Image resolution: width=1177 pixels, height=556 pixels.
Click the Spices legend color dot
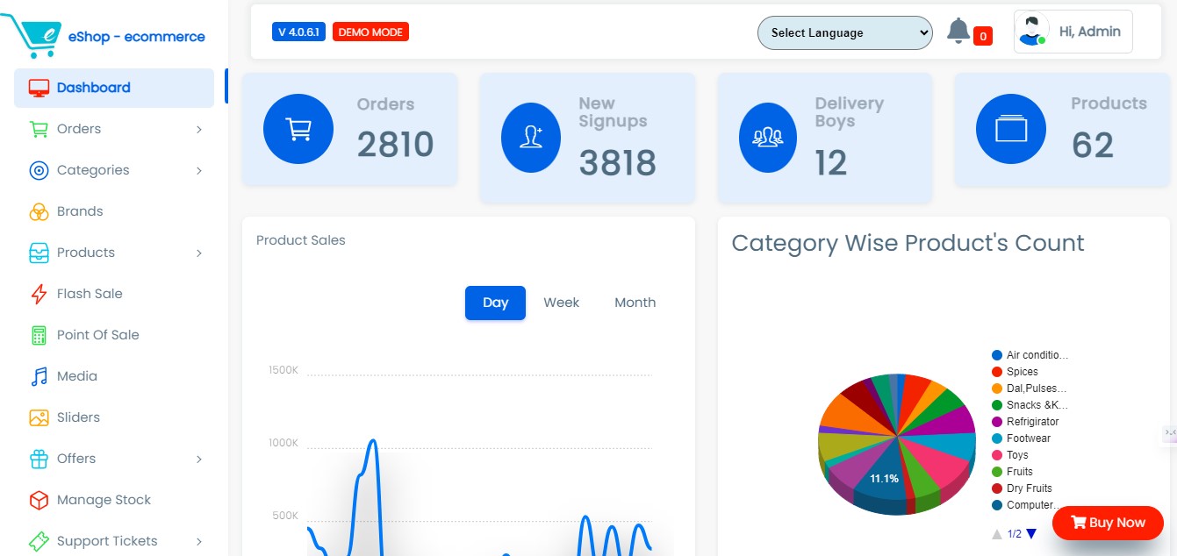998,371
